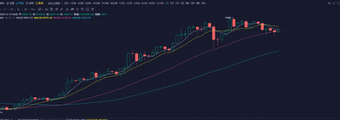Screen dimensions: 340x120
Task: Select the eraser pen tool
Action: click(x=67, y=9)
